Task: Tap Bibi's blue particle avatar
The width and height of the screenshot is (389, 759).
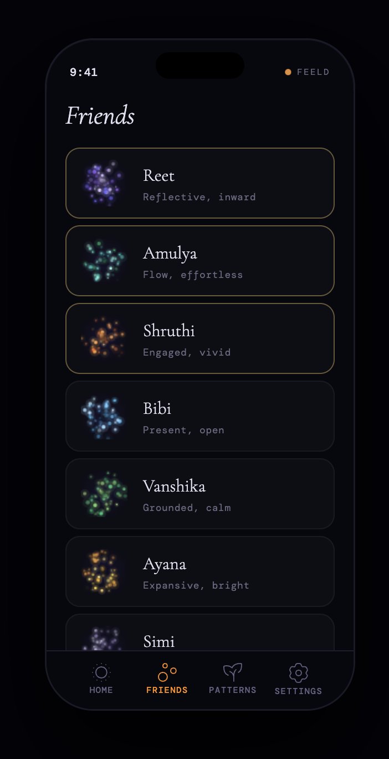Action: [104, 416]
